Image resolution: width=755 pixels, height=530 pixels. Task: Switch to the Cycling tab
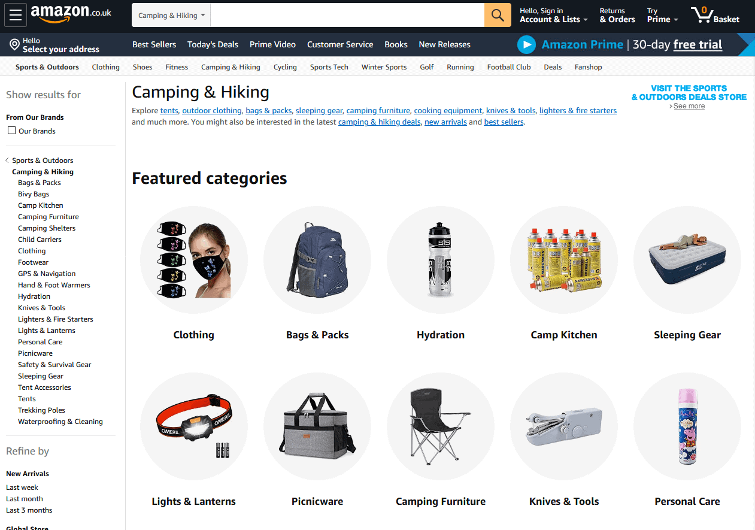click(285, 67)
